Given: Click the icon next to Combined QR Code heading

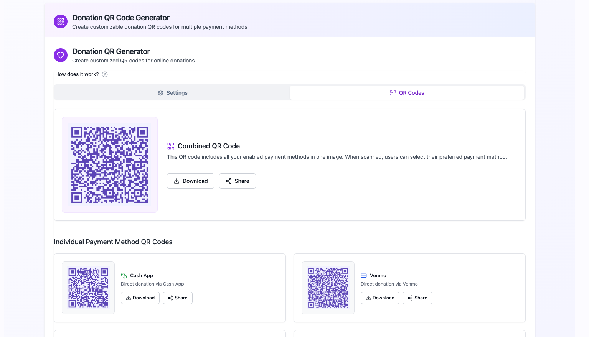Looking at the screenshot, I should (170, 146).
